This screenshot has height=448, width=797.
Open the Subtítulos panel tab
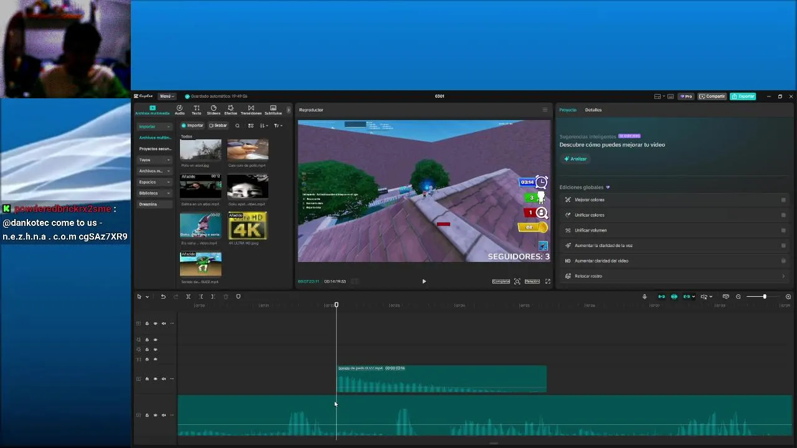pyautogui.click(x=273, y=110)
